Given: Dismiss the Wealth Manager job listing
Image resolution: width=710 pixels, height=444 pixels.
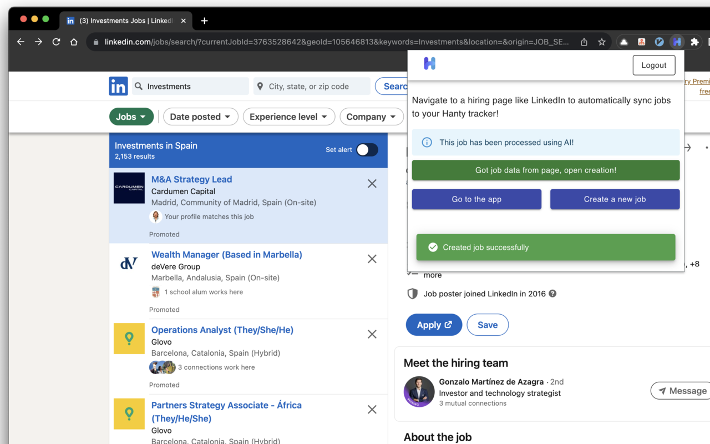Looking at the screenshot, I should point(372,259).
